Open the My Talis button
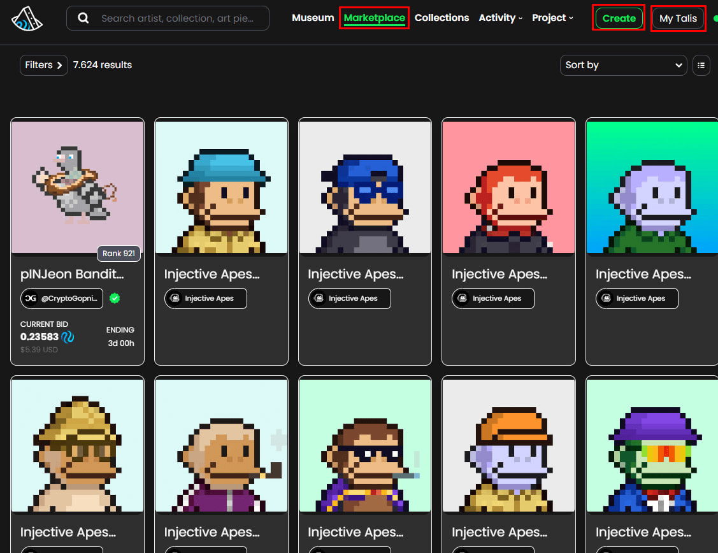 [678, 18]
